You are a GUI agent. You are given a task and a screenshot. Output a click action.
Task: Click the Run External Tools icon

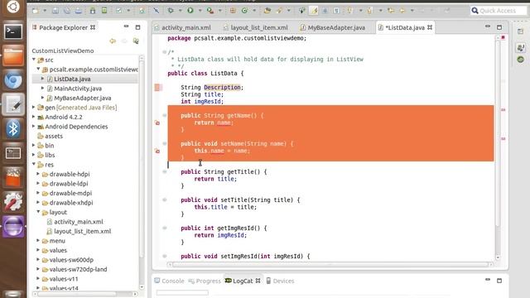tap(210, 11)
